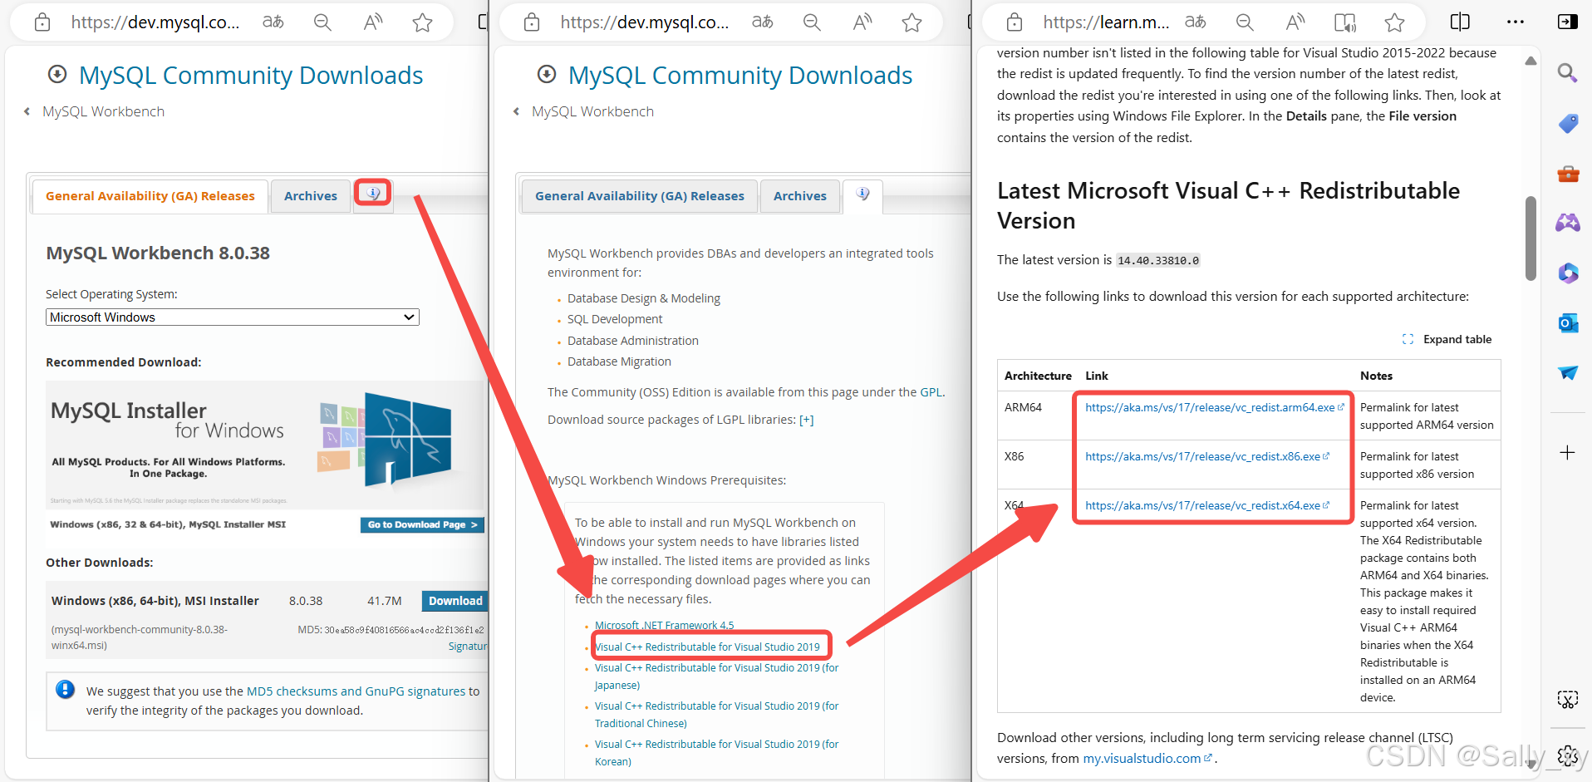This screenshot has width=1592, height=782.
Task: Open Microsoft 365 icon in Edge sidebar
Action: pos(1568,273)
